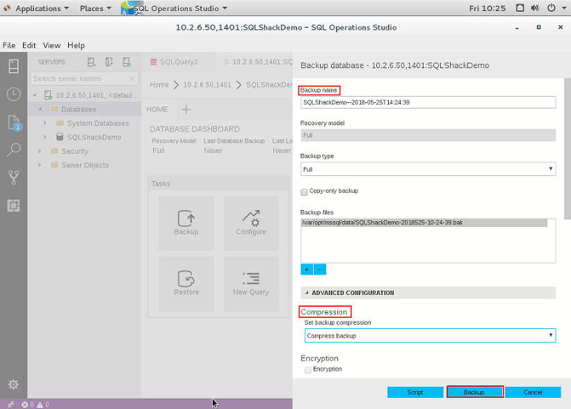571x409 pixels.
Task: Click the Fri 10:25 clock
Action: [488, 8]
